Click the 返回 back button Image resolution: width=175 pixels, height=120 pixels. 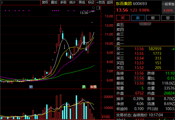click(110, 3)
